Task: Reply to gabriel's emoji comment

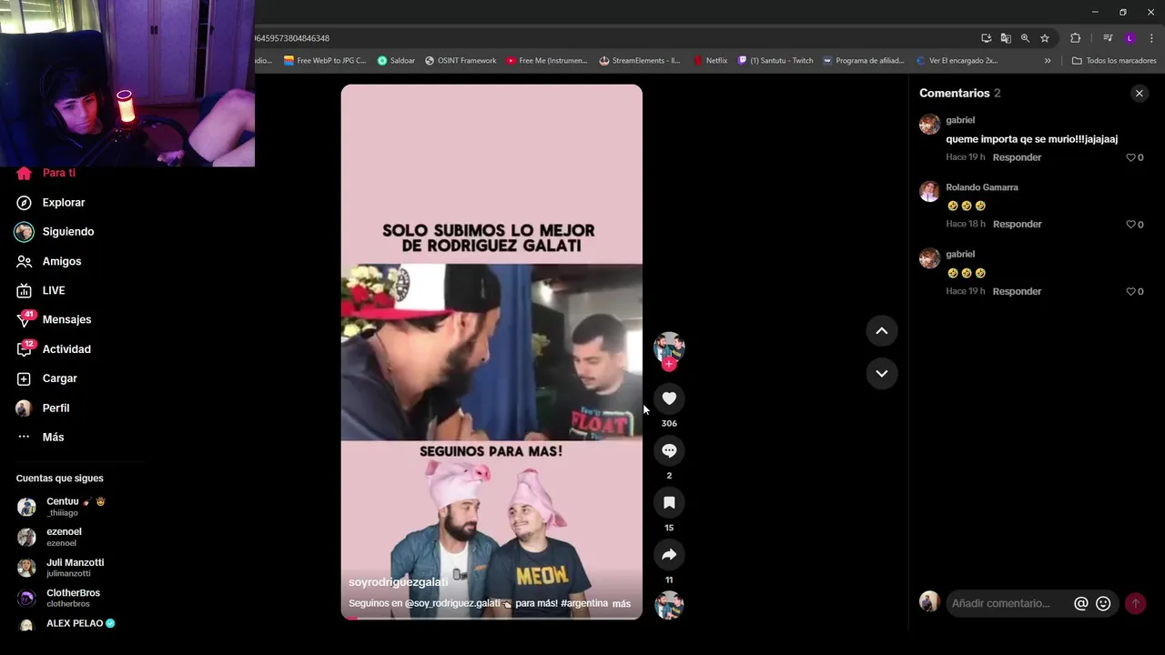Action: [1017, 291]
